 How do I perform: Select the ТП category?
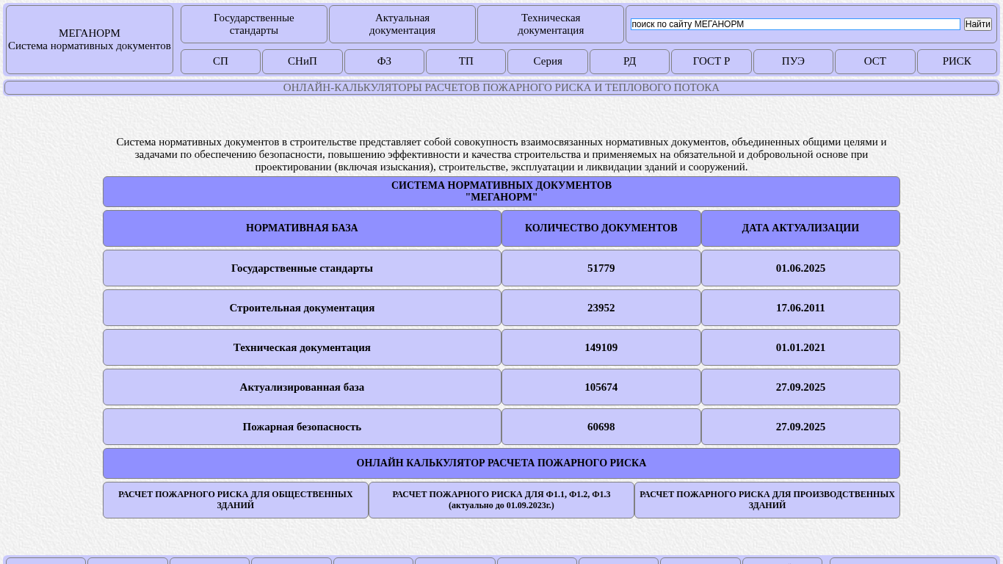tap(466, 62)
